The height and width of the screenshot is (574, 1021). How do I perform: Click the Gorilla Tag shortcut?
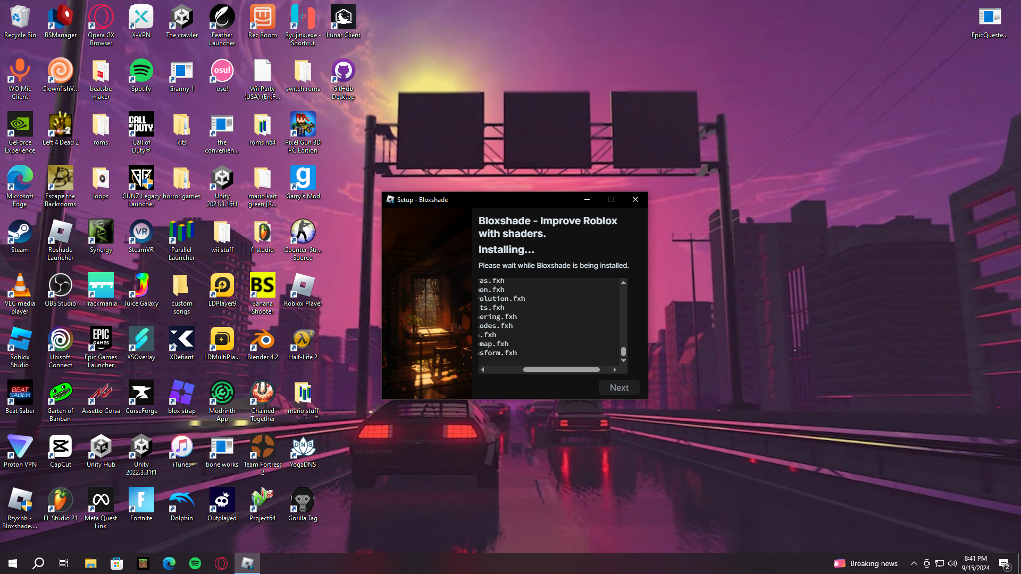click(303, 501)
